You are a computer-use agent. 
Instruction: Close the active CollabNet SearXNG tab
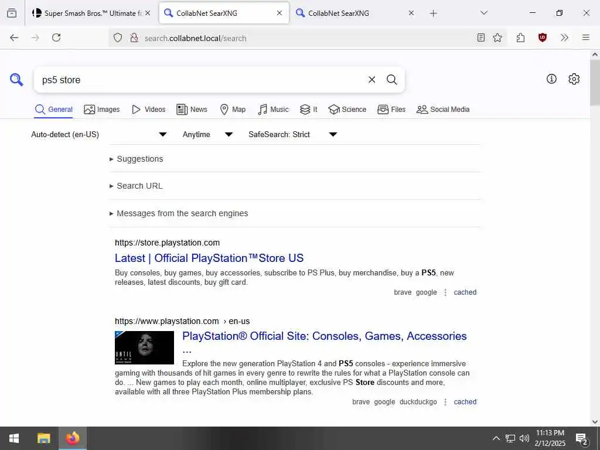pyautogui.click(x=279, y=13)
